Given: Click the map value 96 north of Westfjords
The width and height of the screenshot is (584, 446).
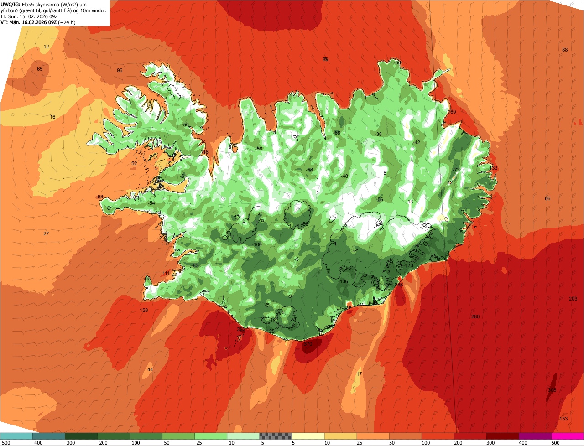Looking at the screenshot, I should click(x=120, y=70).
